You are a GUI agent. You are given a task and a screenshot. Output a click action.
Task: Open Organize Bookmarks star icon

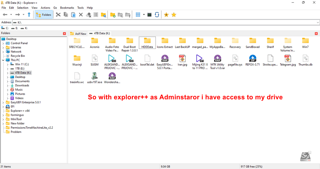[174, 15]
